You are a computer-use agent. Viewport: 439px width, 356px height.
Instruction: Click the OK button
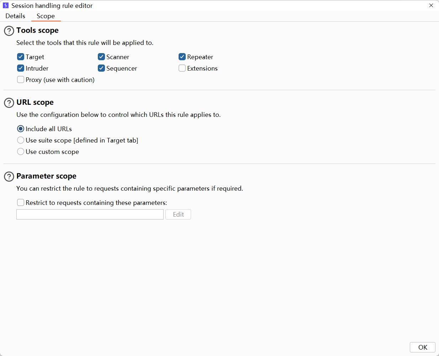click(422, 347)
